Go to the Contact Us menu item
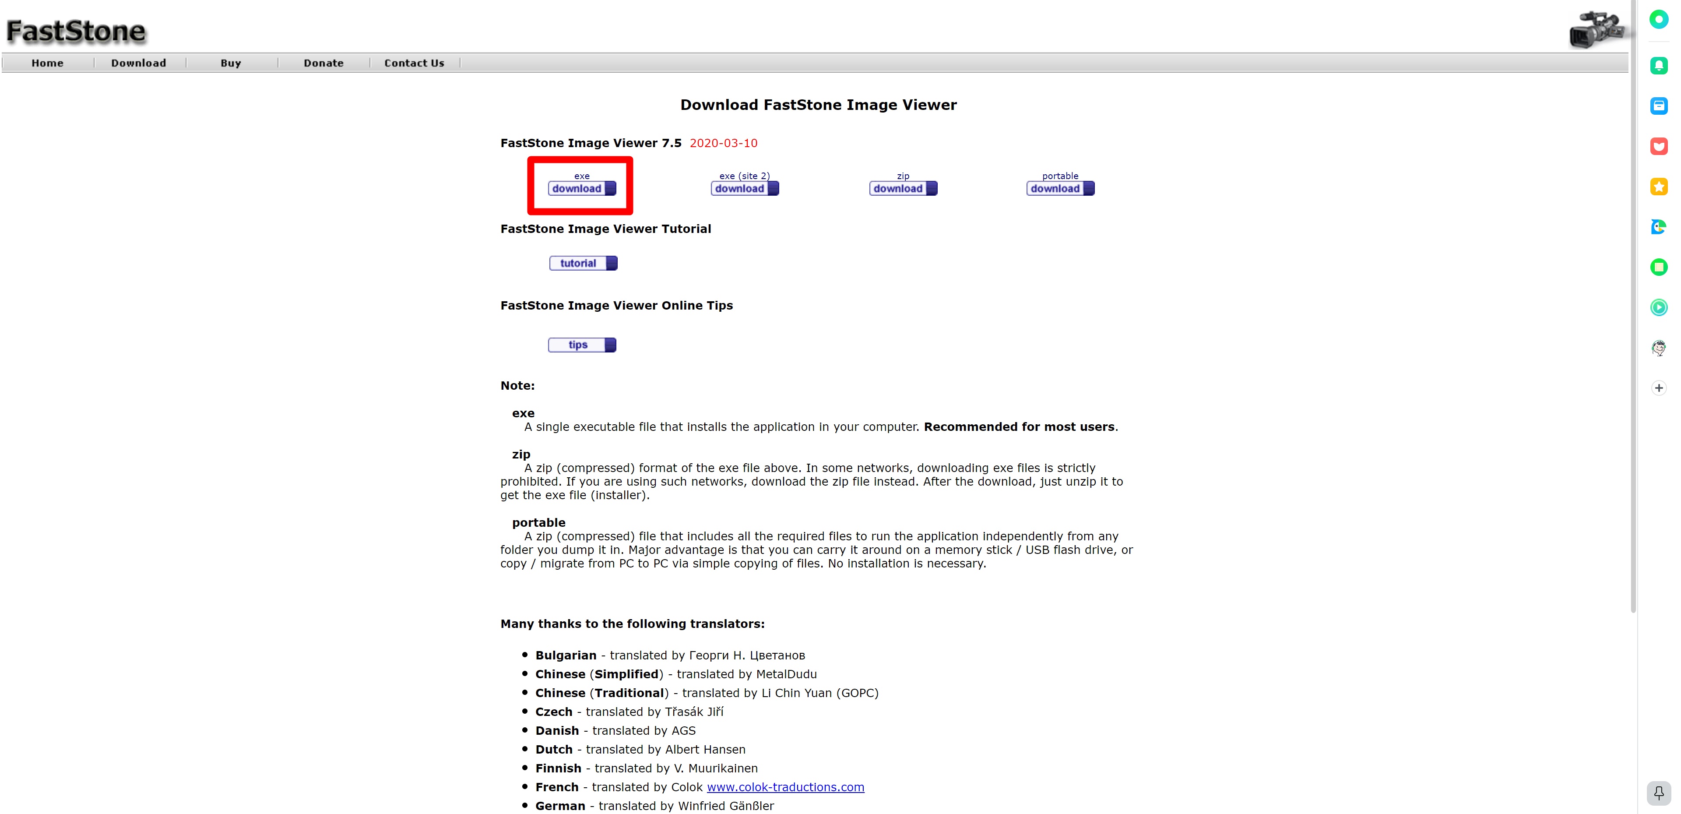Viewport: 1681px width, 814px height. (414, 63)
